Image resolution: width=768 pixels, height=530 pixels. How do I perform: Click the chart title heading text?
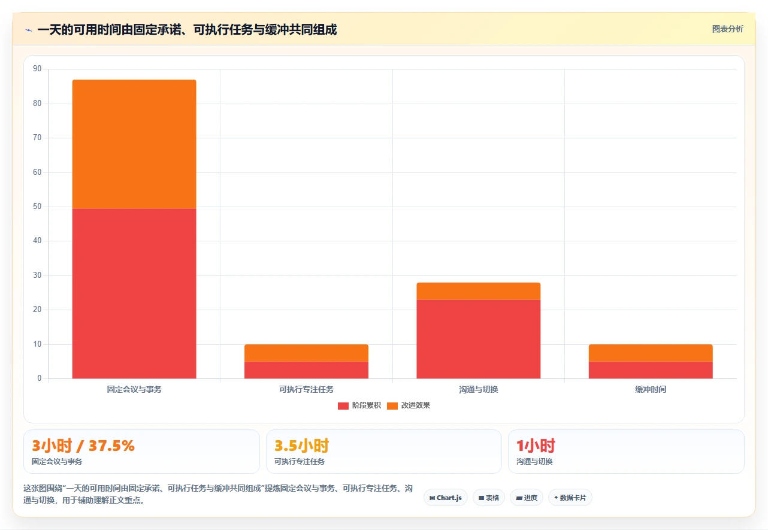(x=187, y=29)
